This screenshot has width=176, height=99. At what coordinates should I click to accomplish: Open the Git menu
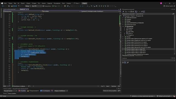tap(18, 3)
